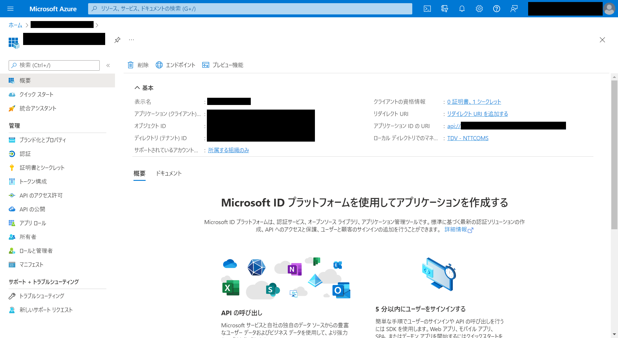Viewport: 618px width, 338px height.
Task: Click the scrollbar down arrow
Action: 614,335
